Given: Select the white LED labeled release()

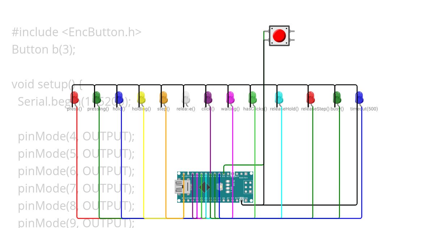Looking at the screenshot, I should tap(186, 98).
